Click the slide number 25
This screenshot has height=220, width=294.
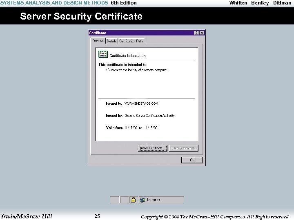pyautogui.click(x=97, y=216)
